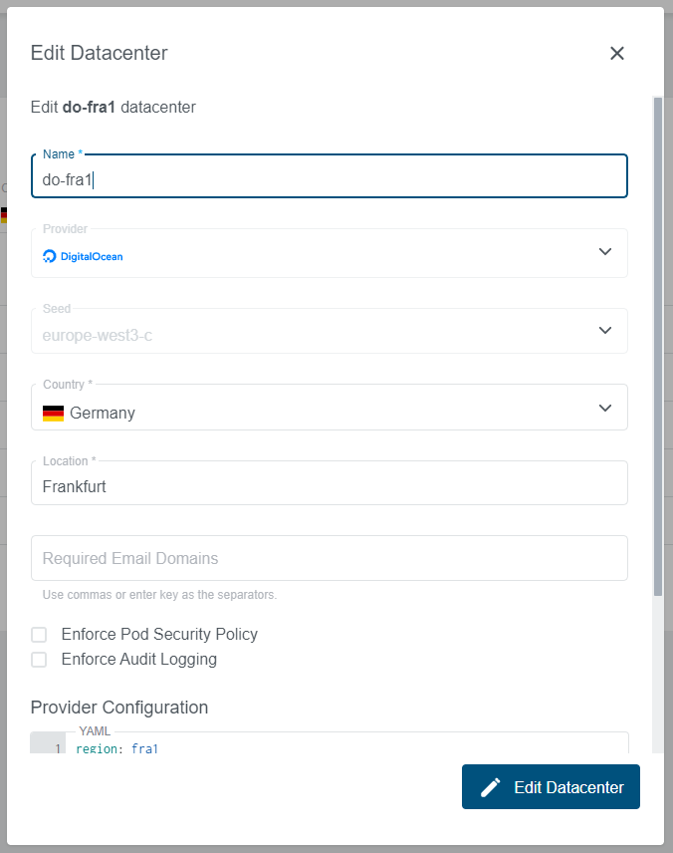The height and width of the screenshot is (853, 673).
Task: Expand the Seed dropdown arrow
Action: (605, 330)
